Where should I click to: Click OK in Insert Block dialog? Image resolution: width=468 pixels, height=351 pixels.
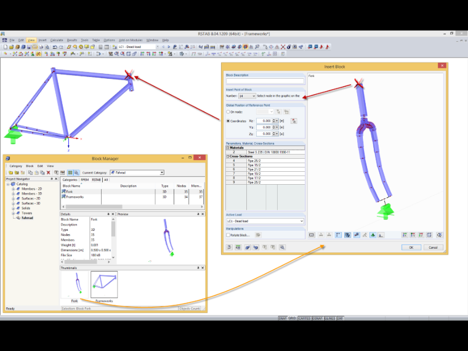pos(411,248)
